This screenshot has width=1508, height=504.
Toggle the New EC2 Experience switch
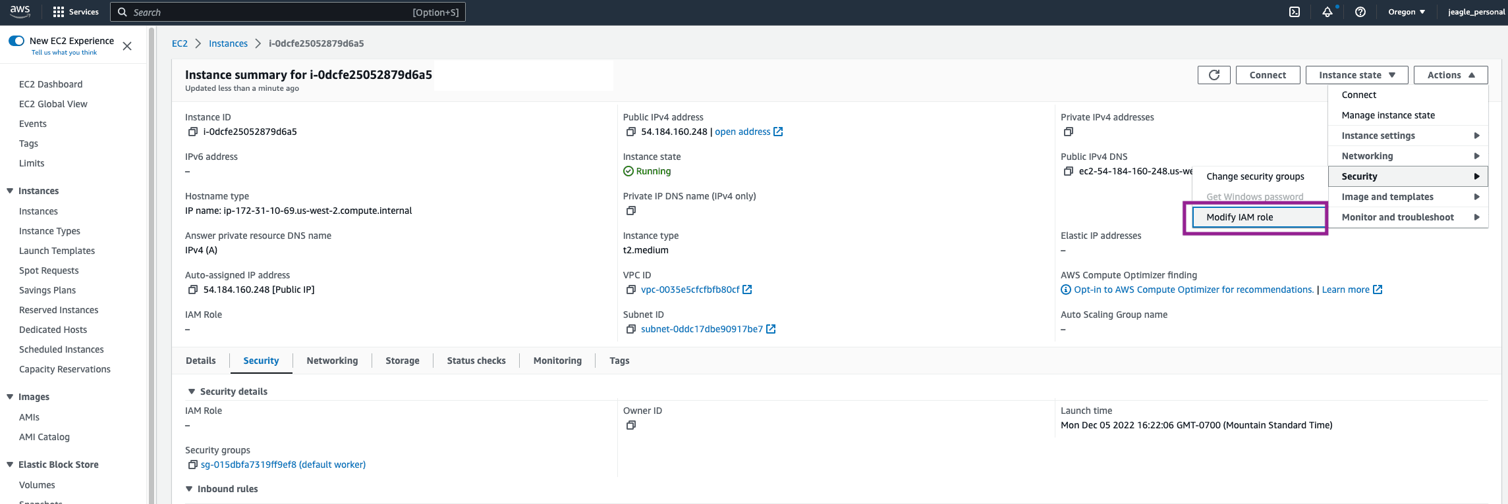pos(16,41)
